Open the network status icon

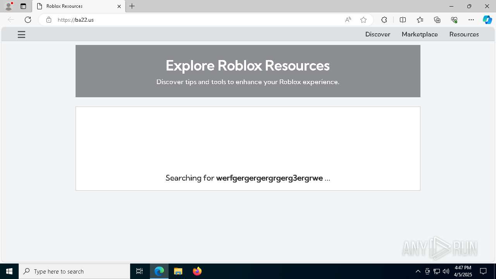(437, 271)
